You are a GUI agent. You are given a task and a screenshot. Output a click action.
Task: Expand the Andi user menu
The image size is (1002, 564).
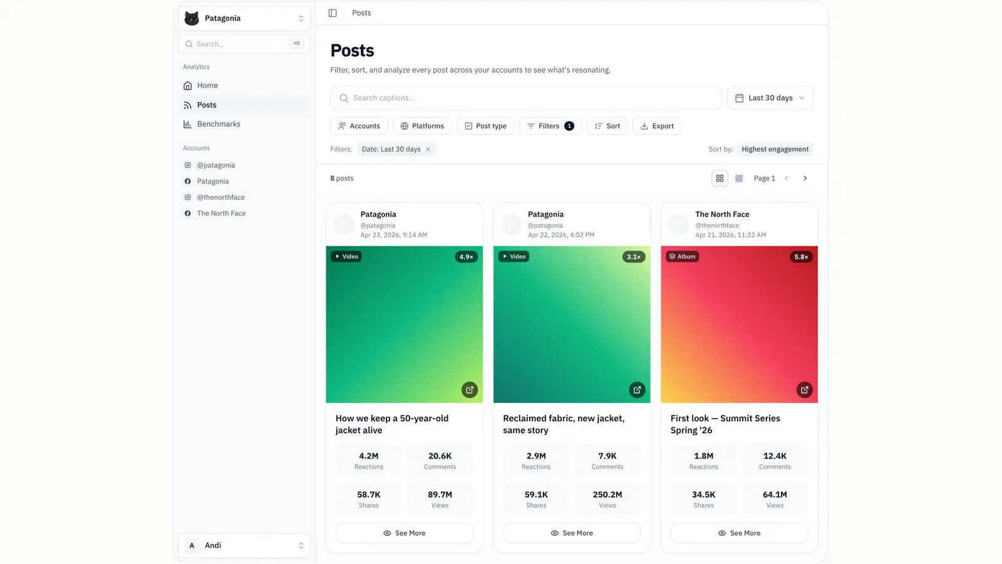pos(244,545)
